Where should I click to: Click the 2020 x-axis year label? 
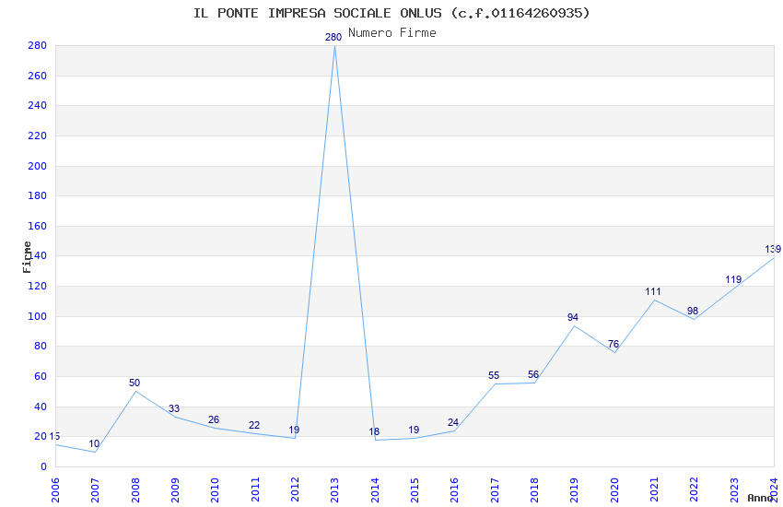pyautogui.click(x=614, y=490)
